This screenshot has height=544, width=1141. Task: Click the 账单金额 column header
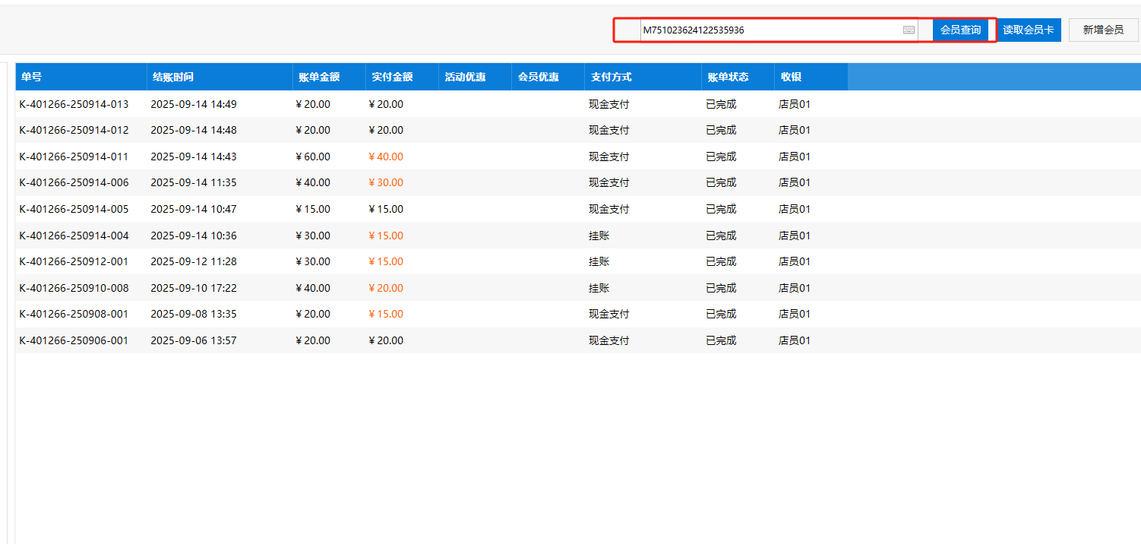coord(319,77)
